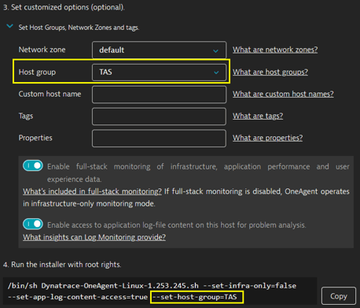The image size is (360, 308).
Task: Click the --set-host-group=TAS command text
Action: 195,297
